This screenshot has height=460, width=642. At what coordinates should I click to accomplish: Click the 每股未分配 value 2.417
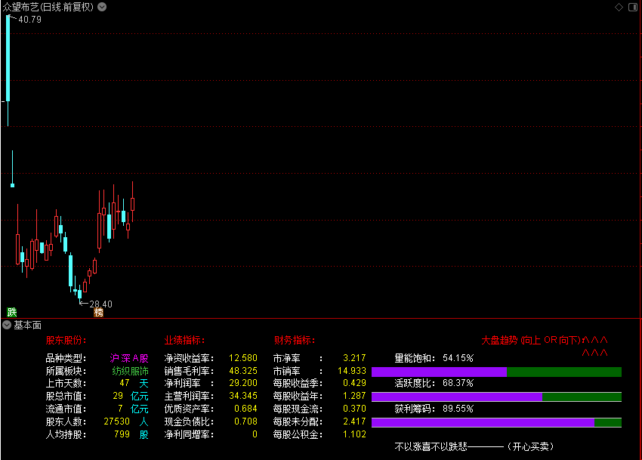coord(354,421)
